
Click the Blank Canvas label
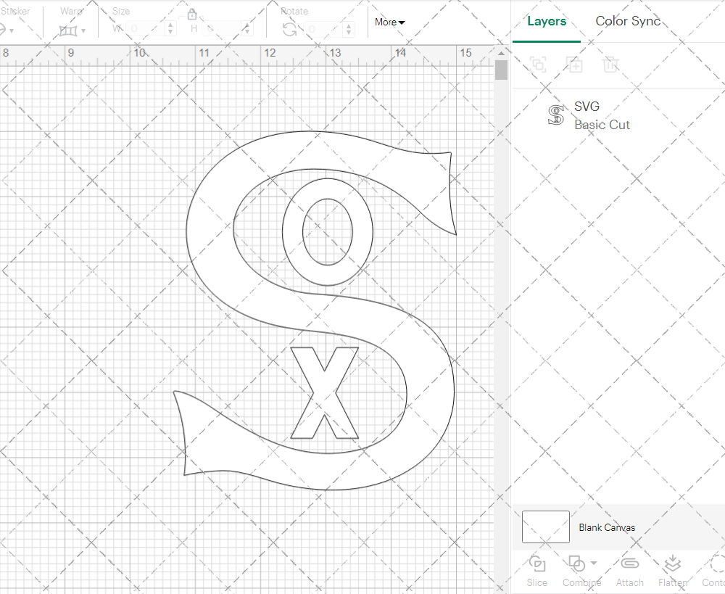click(607, 527)
